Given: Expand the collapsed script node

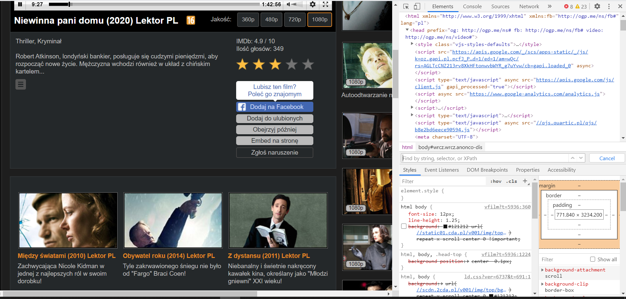Looking at the screenshot, I should pos(412,107).
